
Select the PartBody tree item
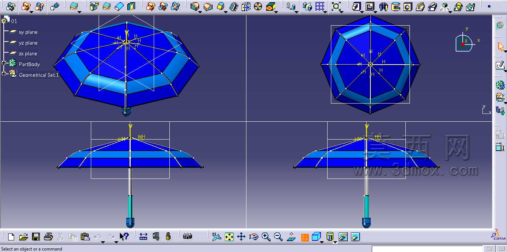coord(29,64)
